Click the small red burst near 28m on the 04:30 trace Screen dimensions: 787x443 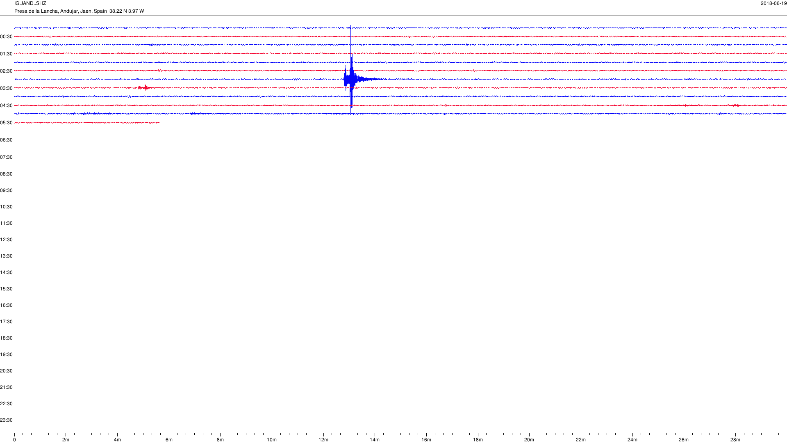pyautogui.click(x=735, y=105)
